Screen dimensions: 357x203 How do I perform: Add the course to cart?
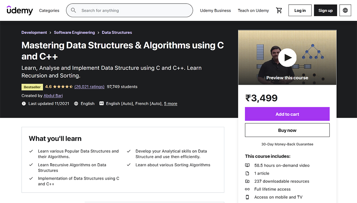[287, 114]
